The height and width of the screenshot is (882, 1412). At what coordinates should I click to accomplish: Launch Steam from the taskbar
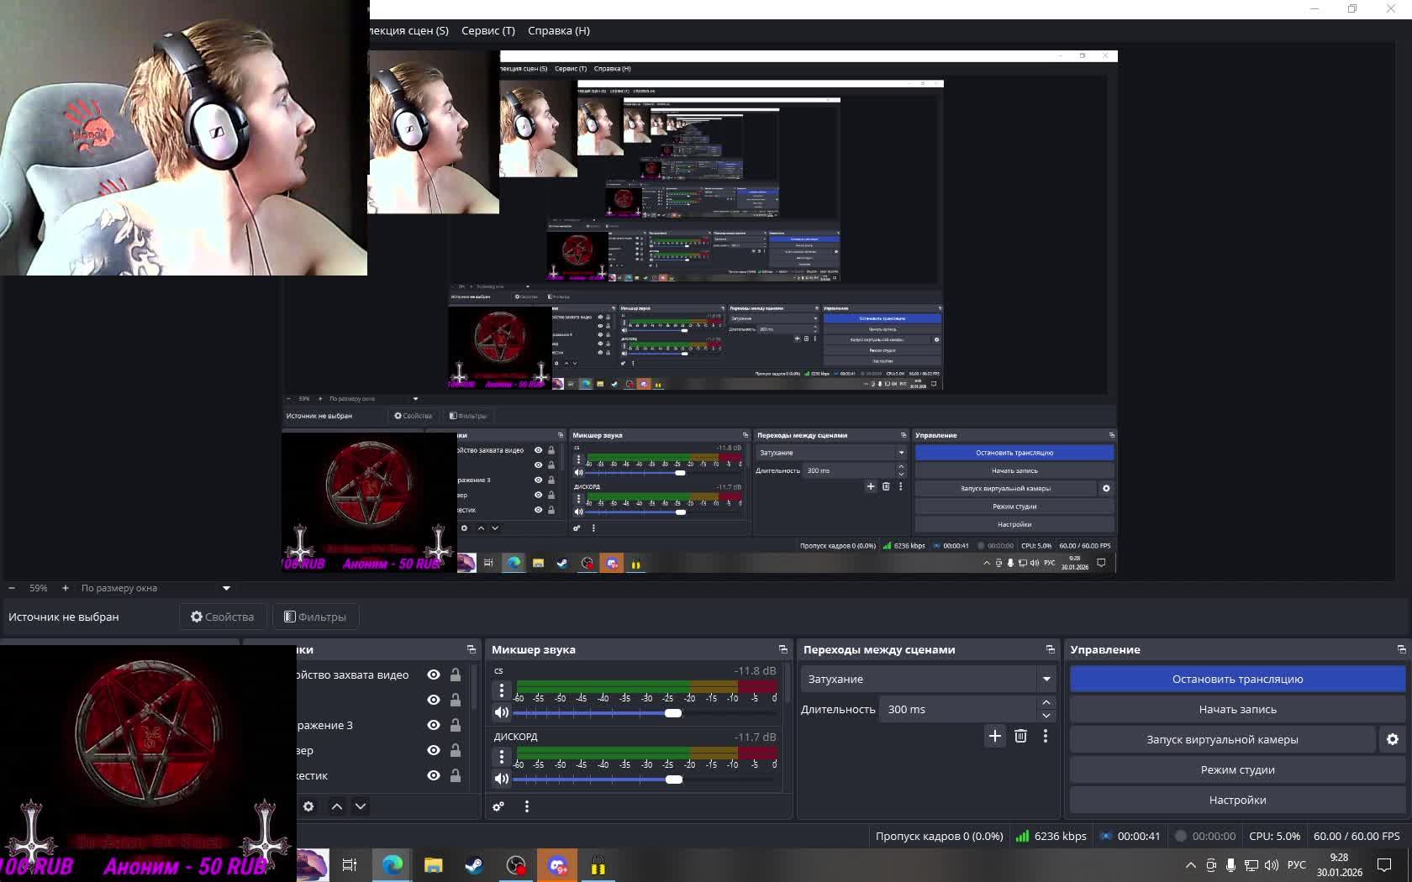click(x=474, y=865)
